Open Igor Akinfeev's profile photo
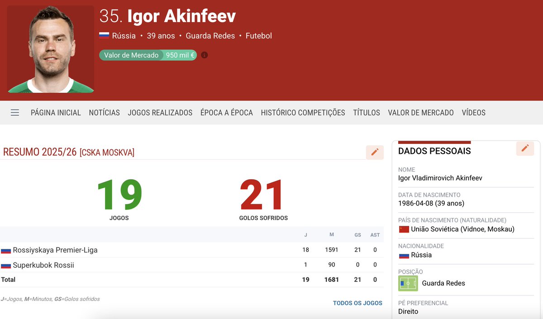Image resolution: width=543 pixels, height=319 pixels. coord(51,49)
